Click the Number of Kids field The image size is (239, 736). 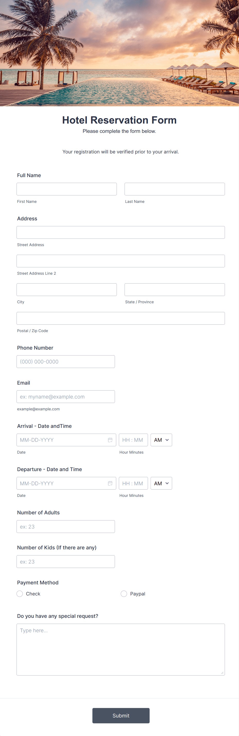(x=66, y=561)
